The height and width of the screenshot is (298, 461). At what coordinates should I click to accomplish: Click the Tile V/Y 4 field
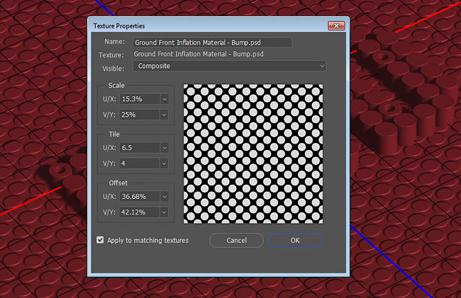click(140, 164)
